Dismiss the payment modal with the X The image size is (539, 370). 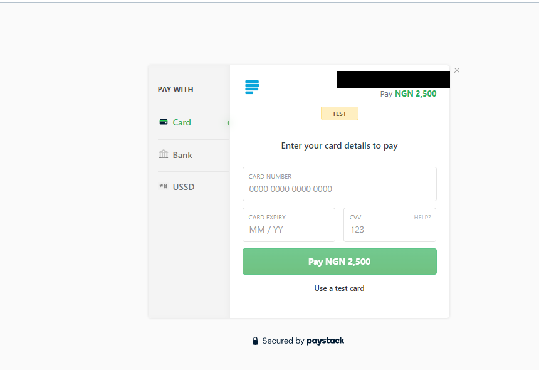tap(456, 70)
